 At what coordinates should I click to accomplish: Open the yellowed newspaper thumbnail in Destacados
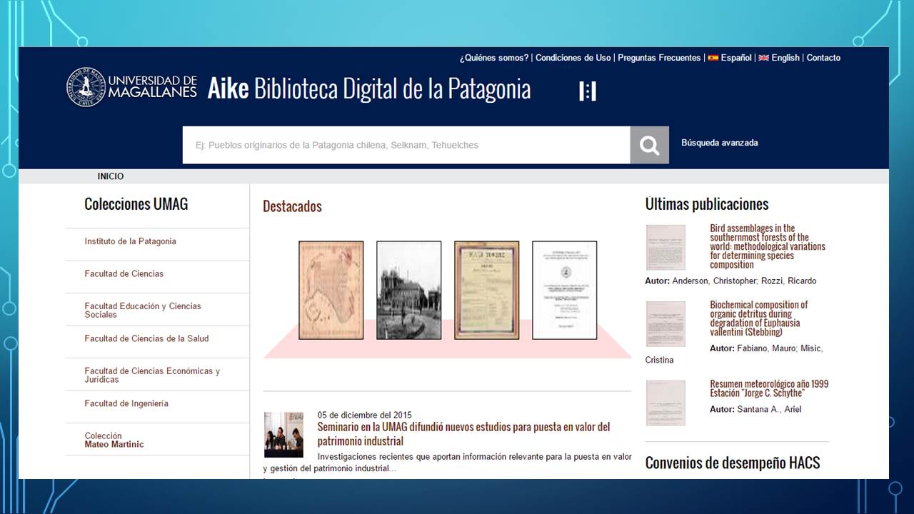coord(486,290)
